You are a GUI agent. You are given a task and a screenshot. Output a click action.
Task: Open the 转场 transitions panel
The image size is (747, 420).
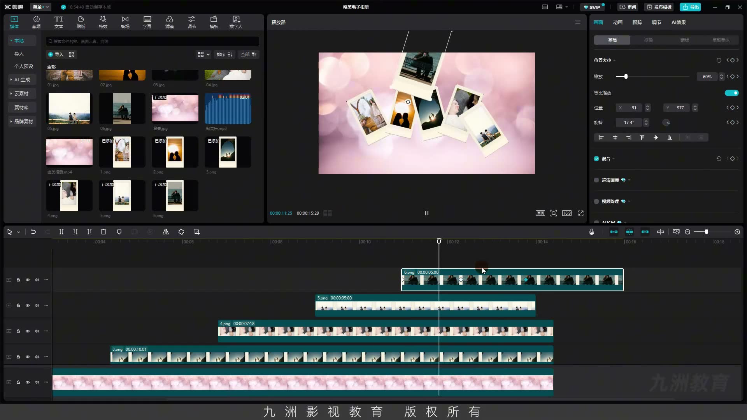coord(125,22)
